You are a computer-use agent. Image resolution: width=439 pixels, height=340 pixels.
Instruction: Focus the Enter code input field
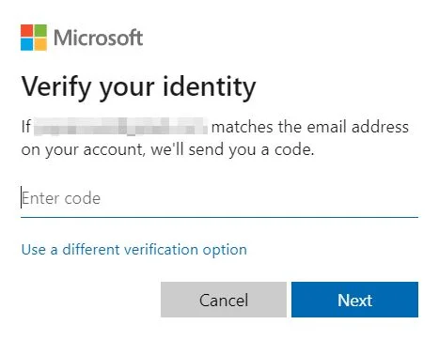[219, 198]
